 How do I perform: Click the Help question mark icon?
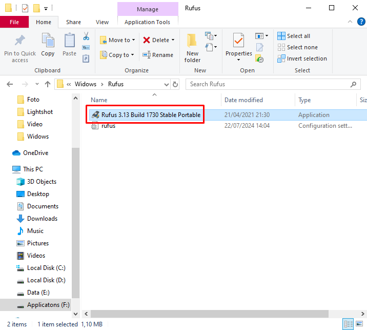(x=361, y=22)
